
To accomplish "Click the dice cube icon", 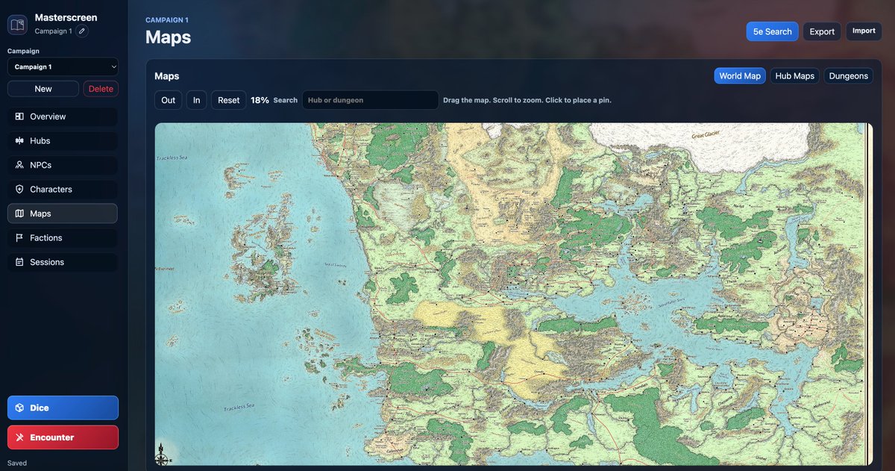I will tap(19, 408).
